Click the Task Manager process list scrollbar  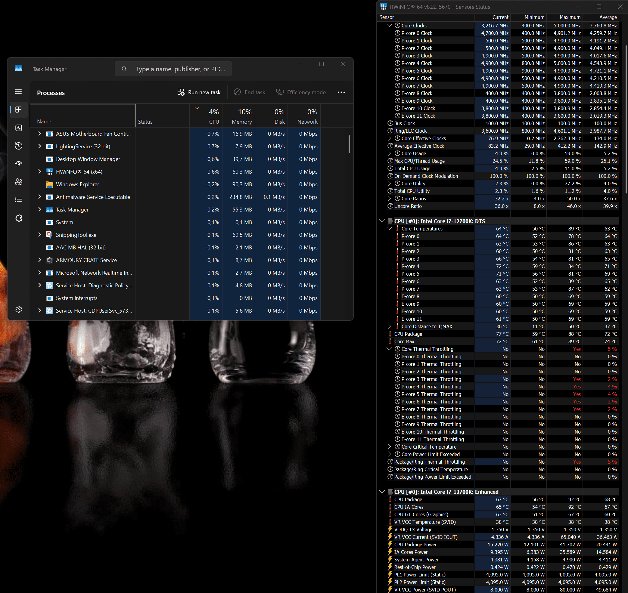[349, 144]
